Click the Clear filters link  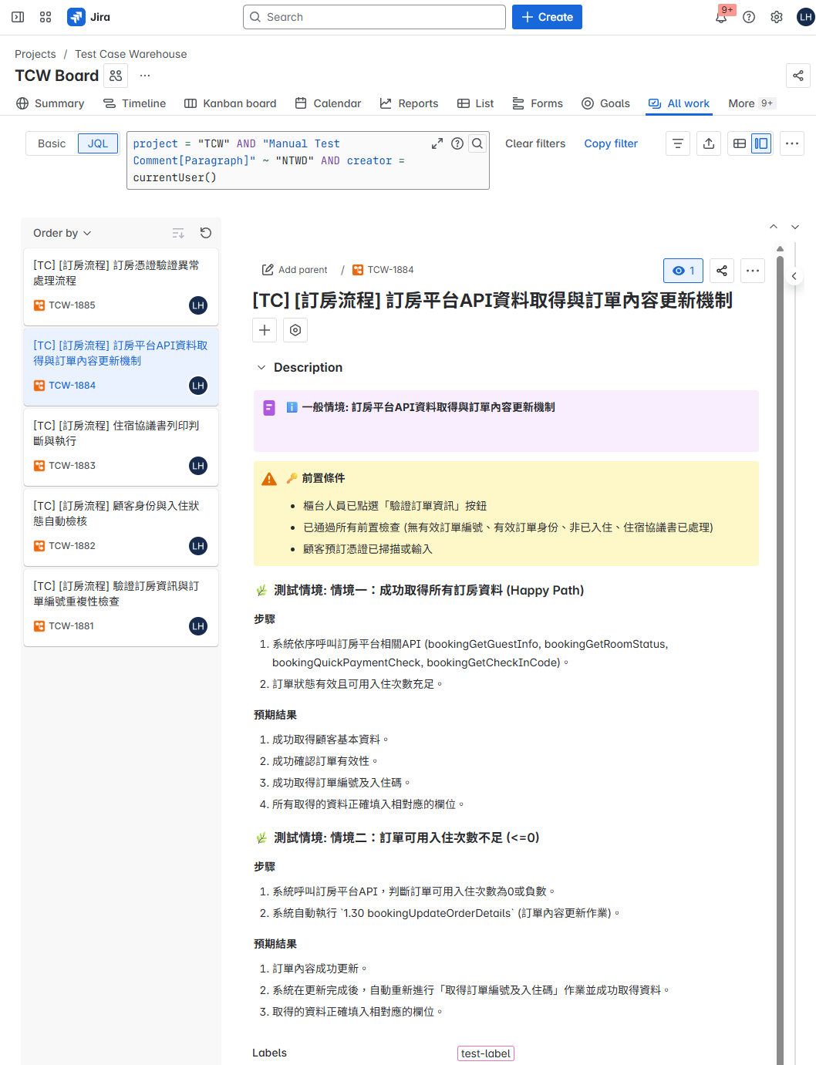534,143
